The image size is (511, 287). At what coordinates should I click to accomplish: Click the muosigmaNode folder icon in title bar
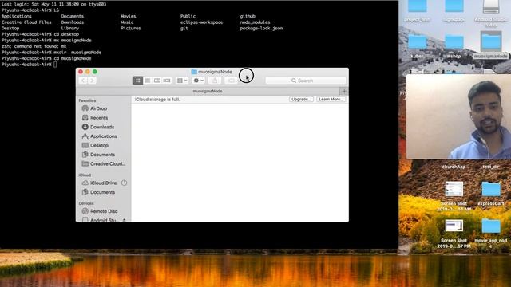pyautogui.click(x=194, y=72)
